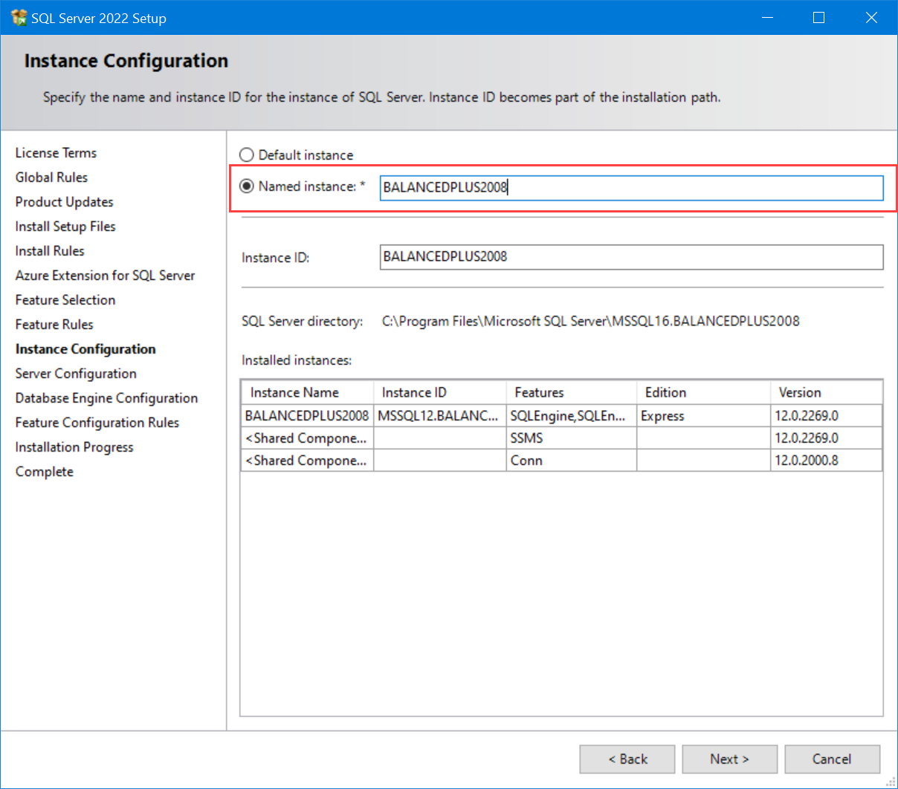Open the Feature Selection step
This screenshot has height=789, width=898.
[65, 299]
